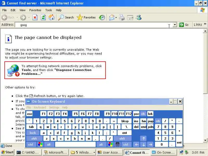Toggle the slk scroll lock key
This screenshot has height=156, width=208.
pyautogui.click(x=143, y=114)
